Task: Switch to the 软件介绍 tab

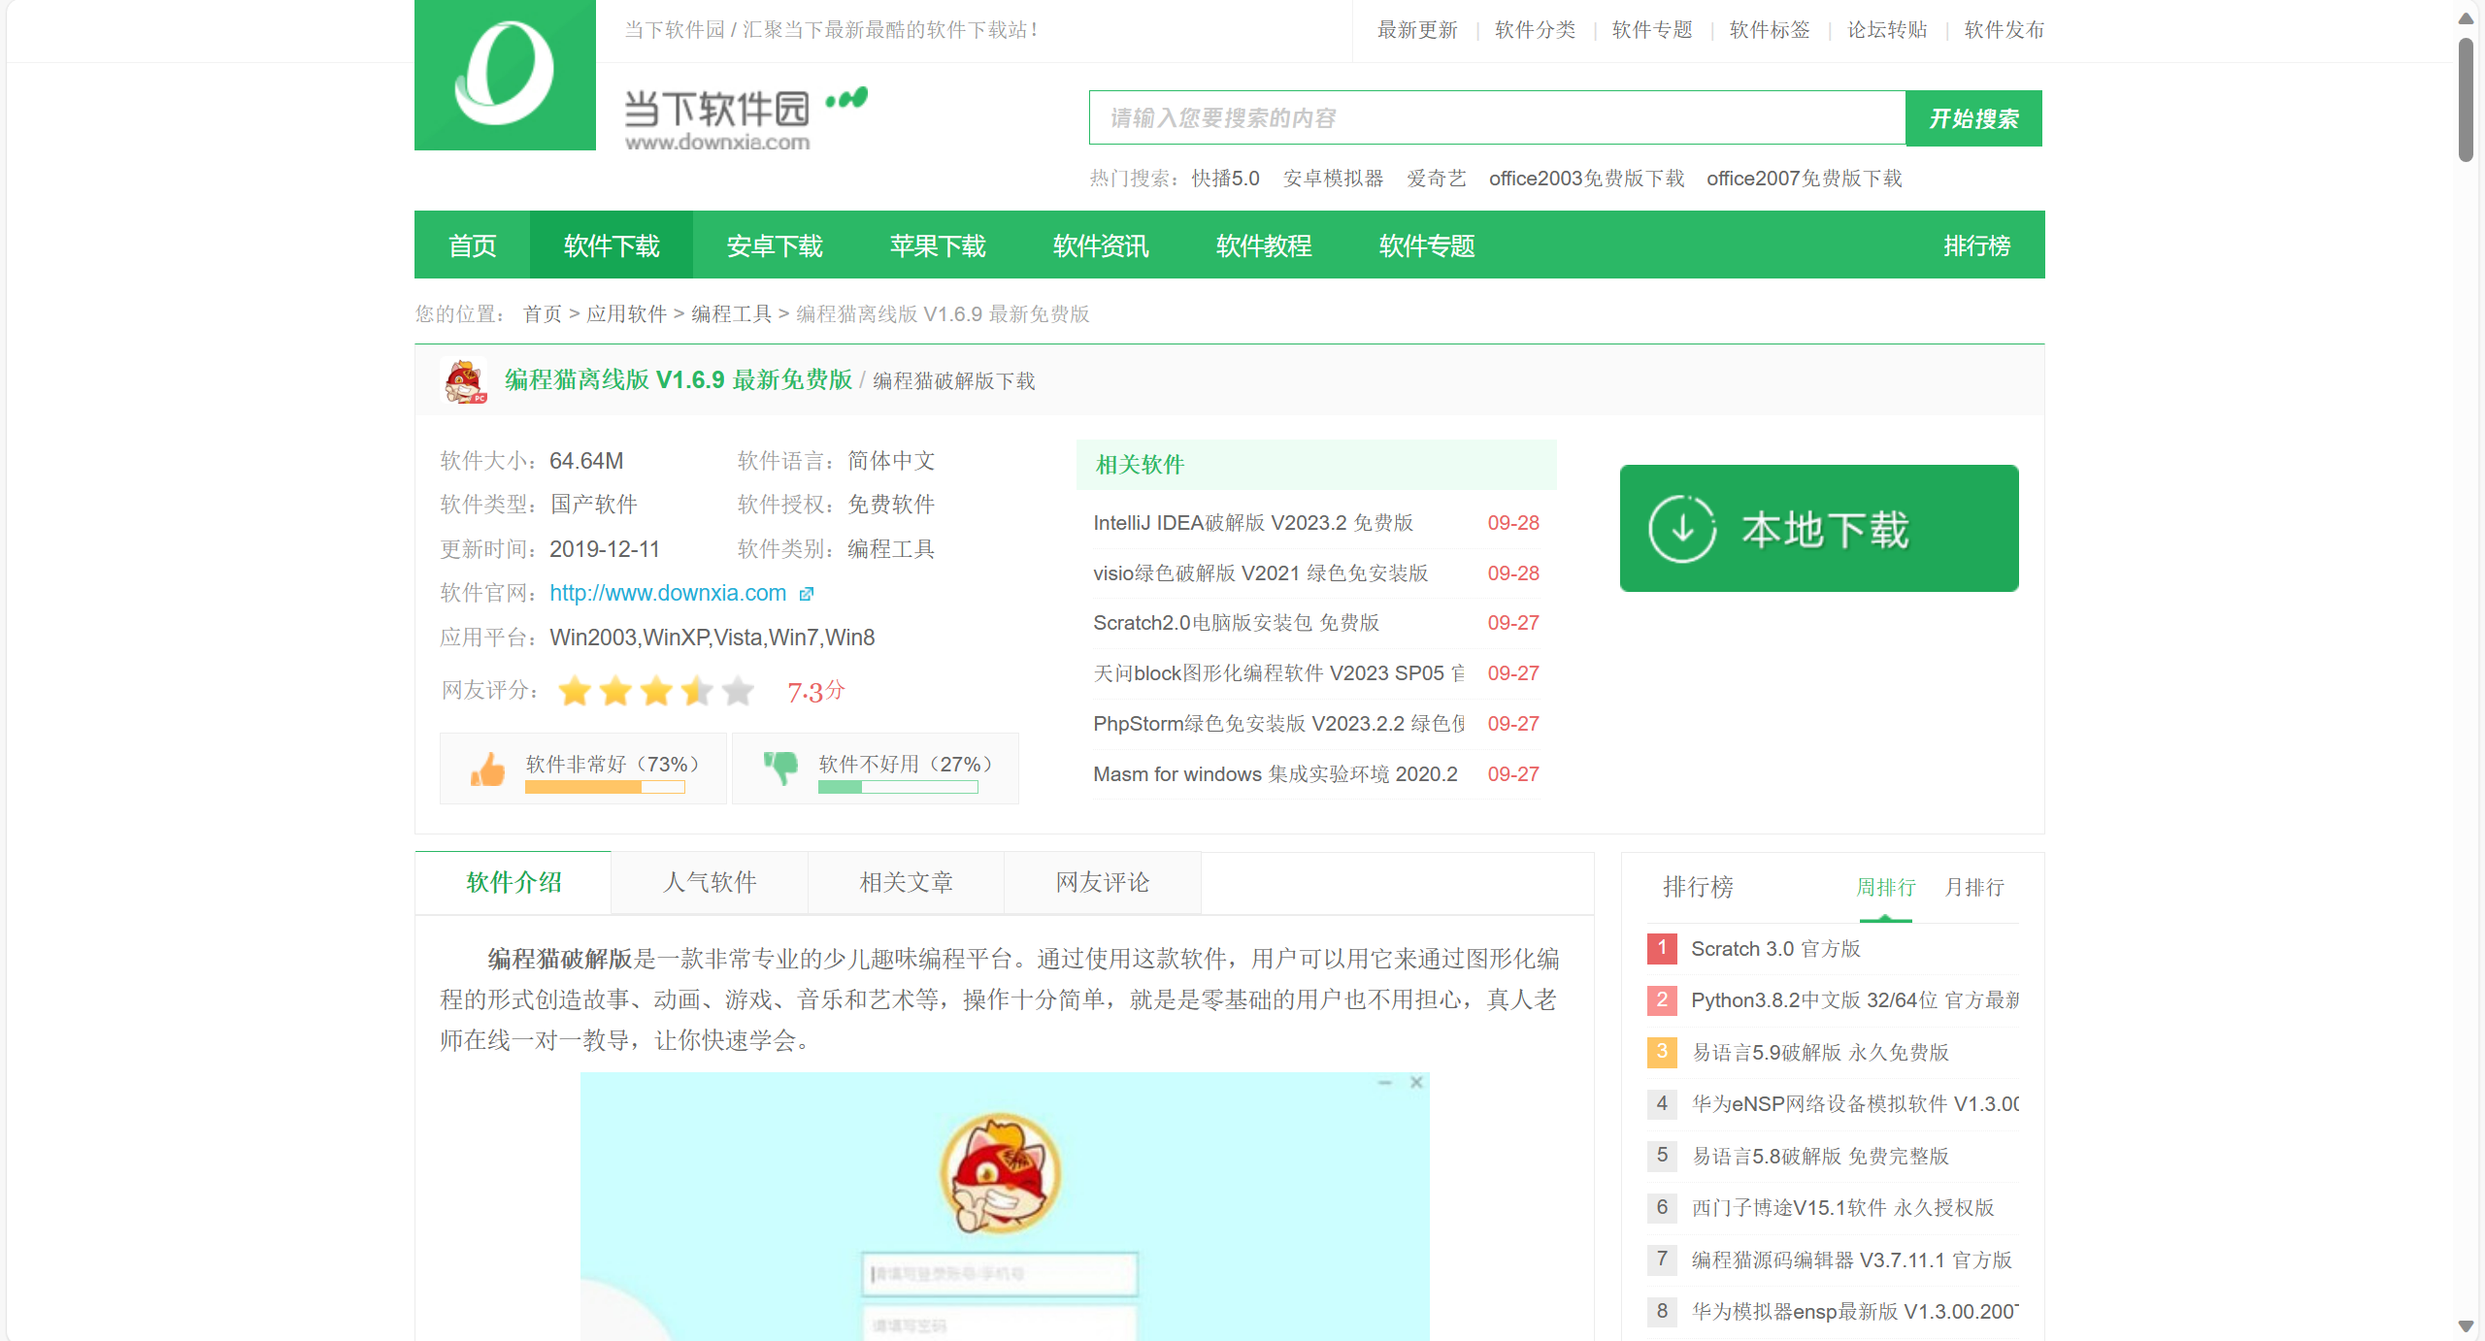Action: (514, 883)
